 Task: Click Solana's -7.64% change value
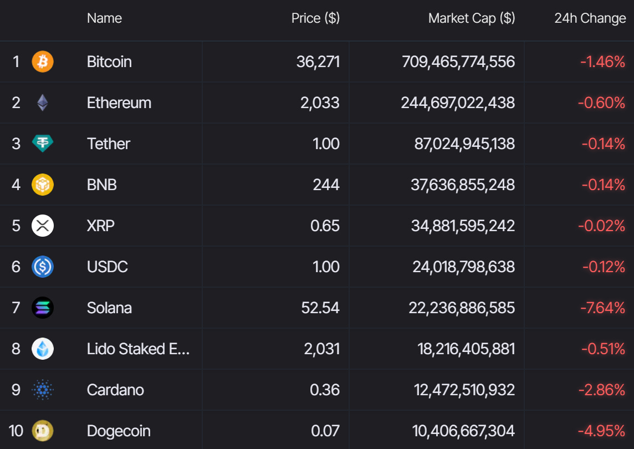pyautogui.click(x=602, y=308)
